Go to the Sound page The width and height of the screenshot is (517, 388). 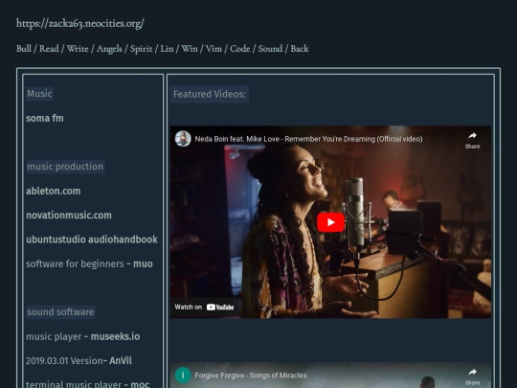coord(270,49)
